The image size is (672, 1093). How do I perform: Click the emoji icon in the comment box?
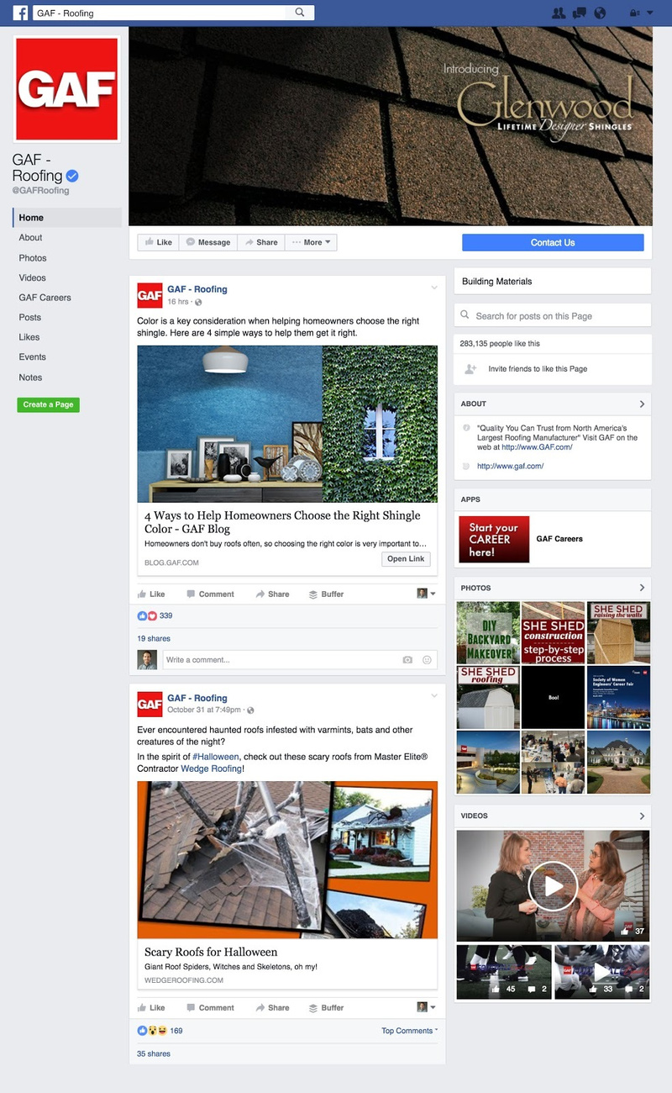point(427,660)
